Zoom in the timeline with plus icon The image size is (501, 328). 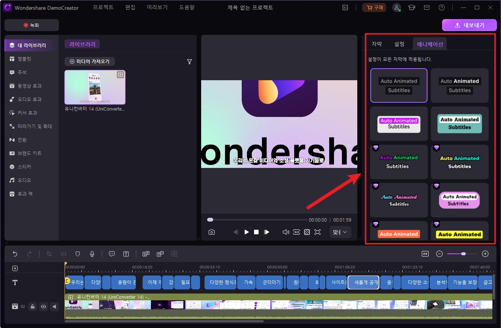pyautogui.click(x=485, y=254)
